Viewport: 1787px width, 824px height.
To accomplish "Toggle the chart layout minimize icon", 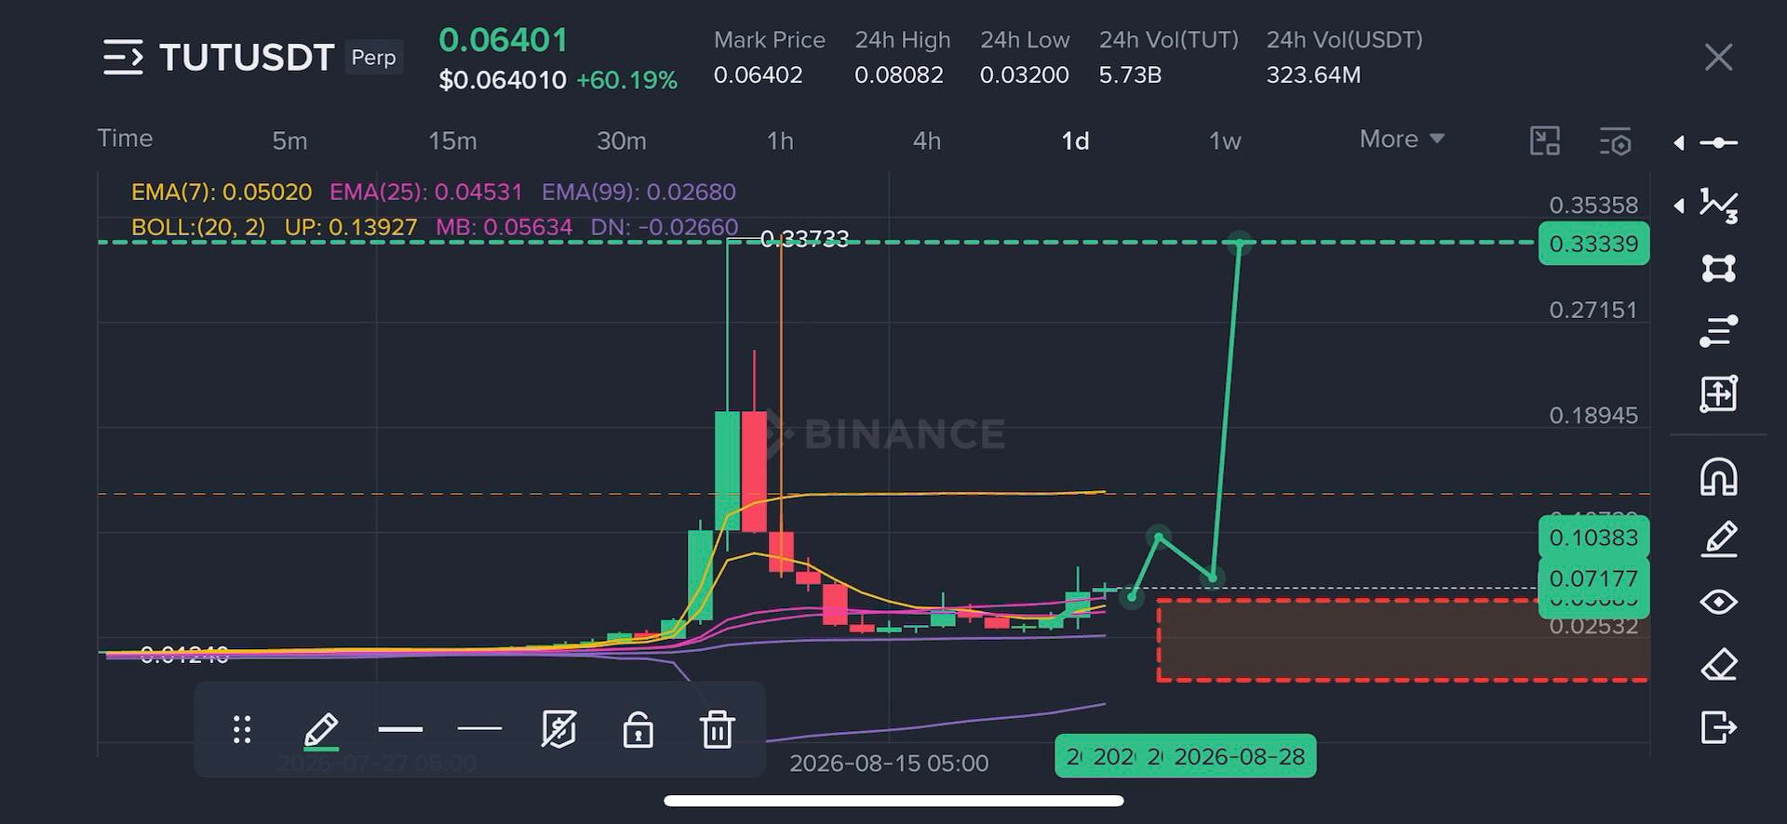I will [x=1545, y=140].
